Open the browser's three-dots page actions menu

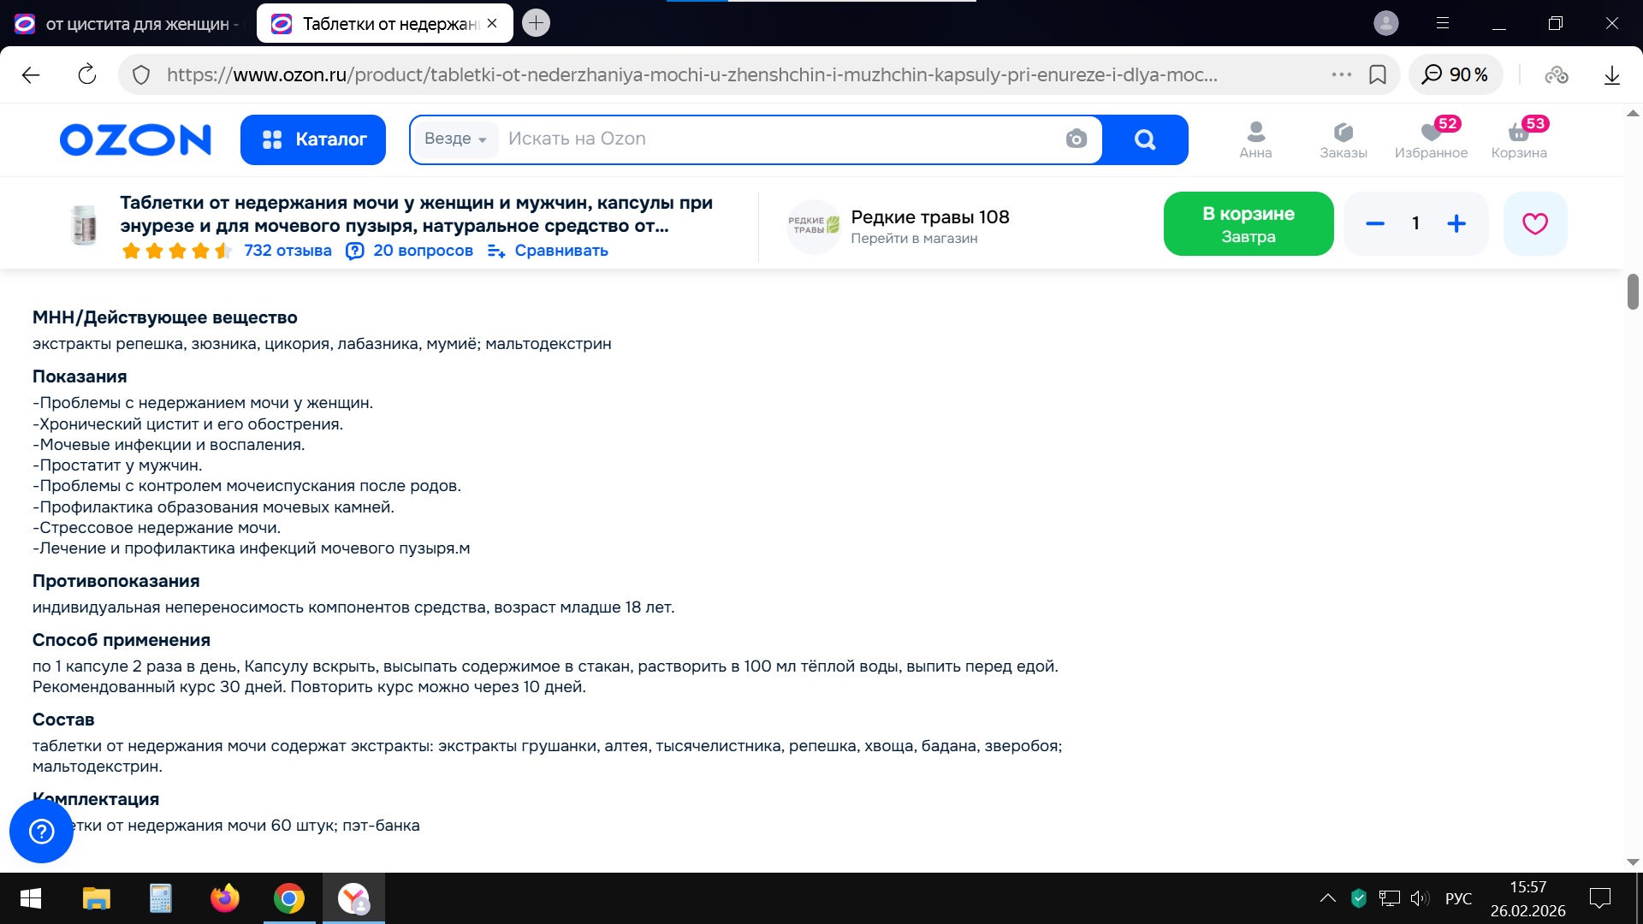click(1341, 74)
